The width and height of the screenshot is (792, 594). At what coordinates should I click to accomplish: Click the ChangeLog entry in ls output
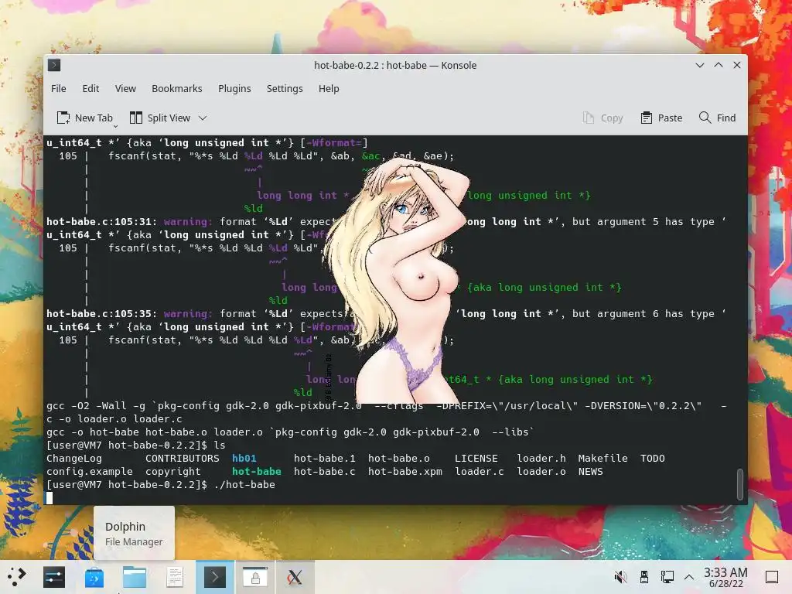[x=74, y=458]
